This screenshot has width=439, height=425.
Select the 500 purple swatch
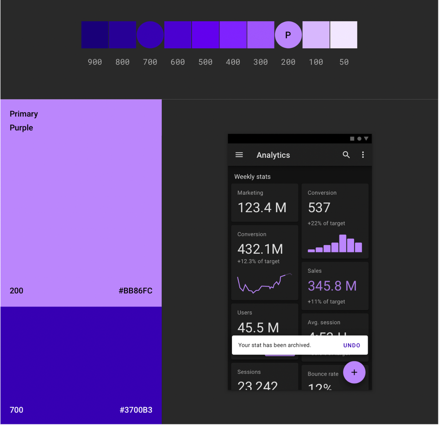point(205,34)
